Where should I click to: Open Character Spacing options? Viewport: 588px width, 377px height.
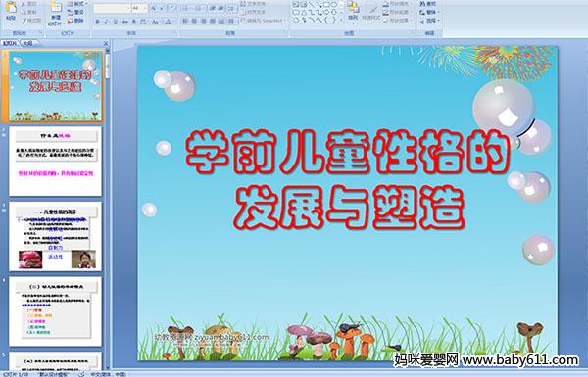pos(143,22)
